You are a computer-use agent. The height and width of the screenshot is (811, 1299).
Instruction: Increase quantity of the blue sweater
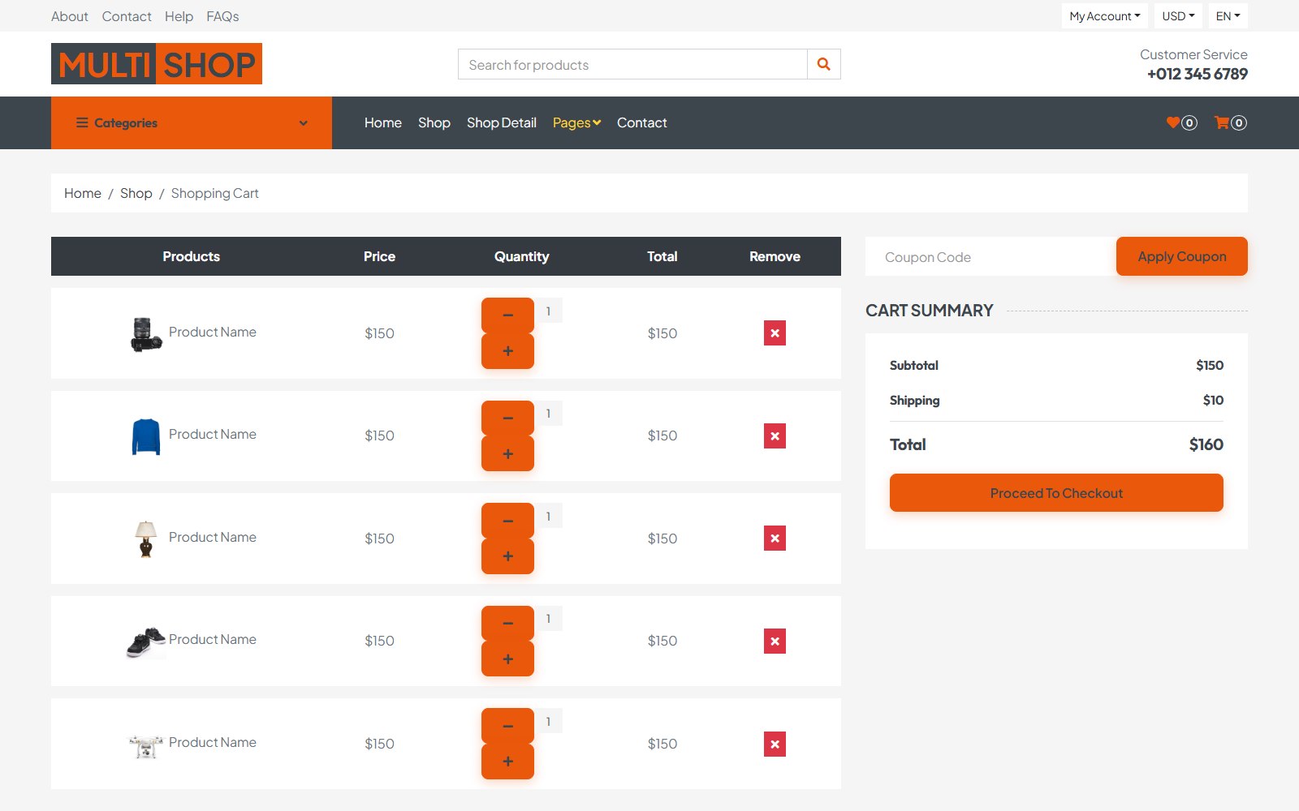click(507, 454)
